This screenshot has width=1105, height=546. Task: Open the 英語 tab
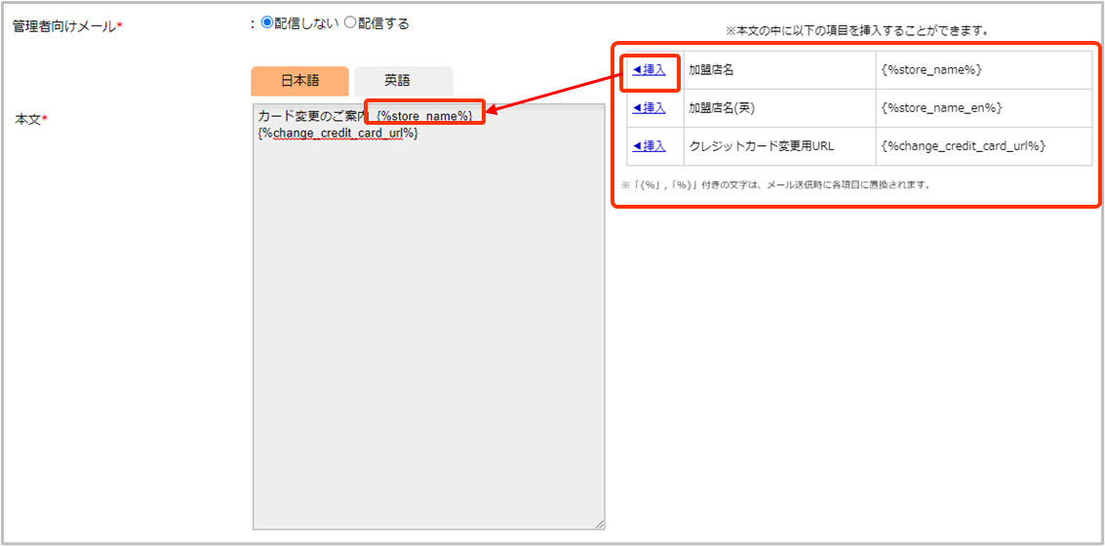[x=403, y=81]
